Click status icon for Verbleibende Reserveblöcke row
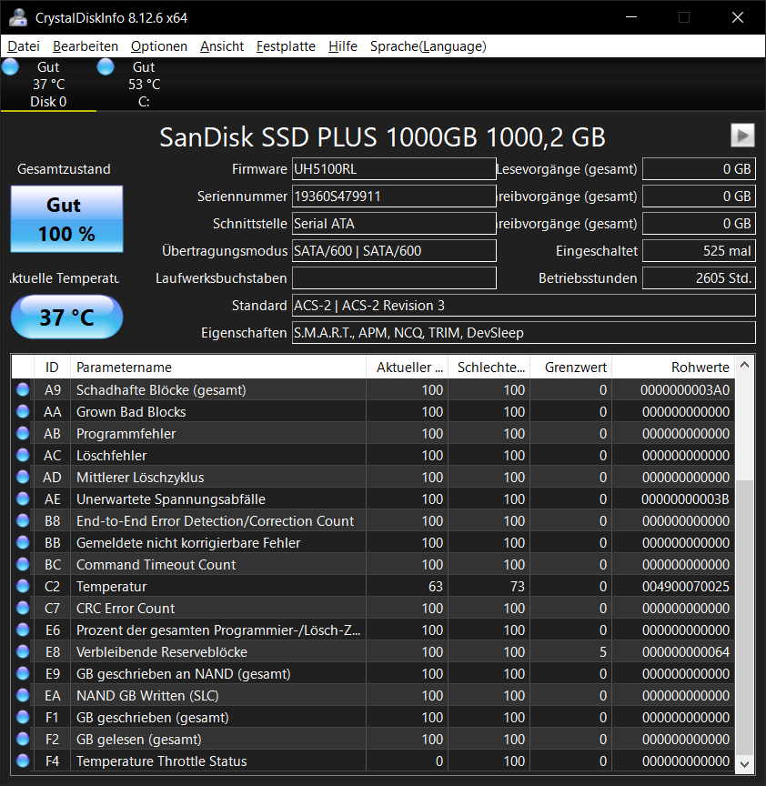This screenshot has width=766, height=786. tap(23, 651)
